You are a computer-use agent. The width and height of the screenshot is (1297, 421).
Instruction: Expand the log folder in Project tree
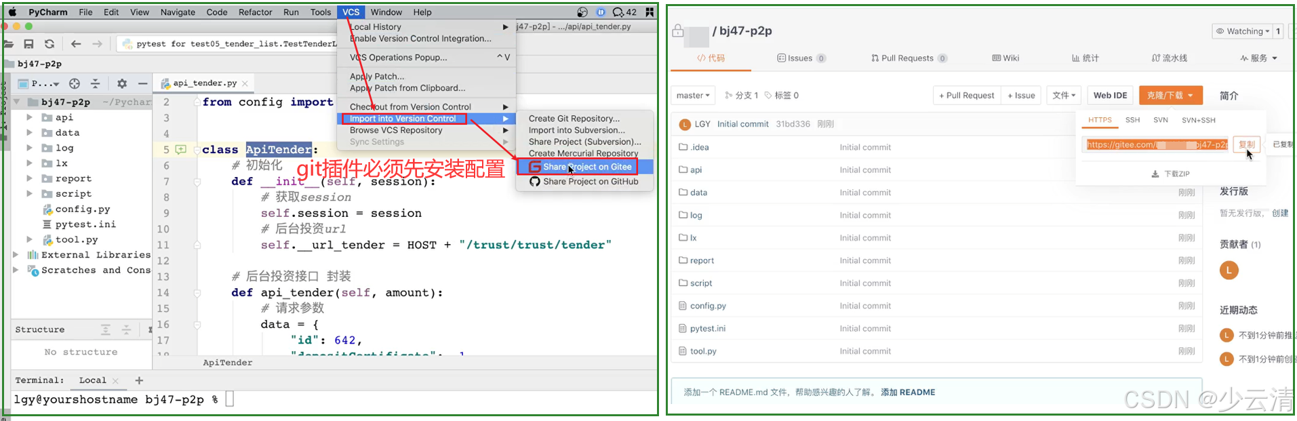tap(29, 148)
